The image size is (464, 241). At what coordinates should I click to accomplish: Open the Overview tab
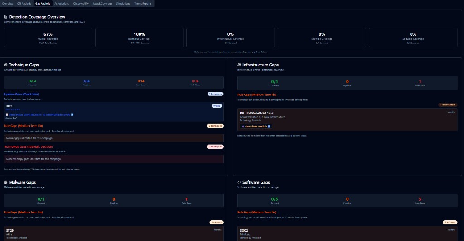pyautogui.click(x=7, y=4)
